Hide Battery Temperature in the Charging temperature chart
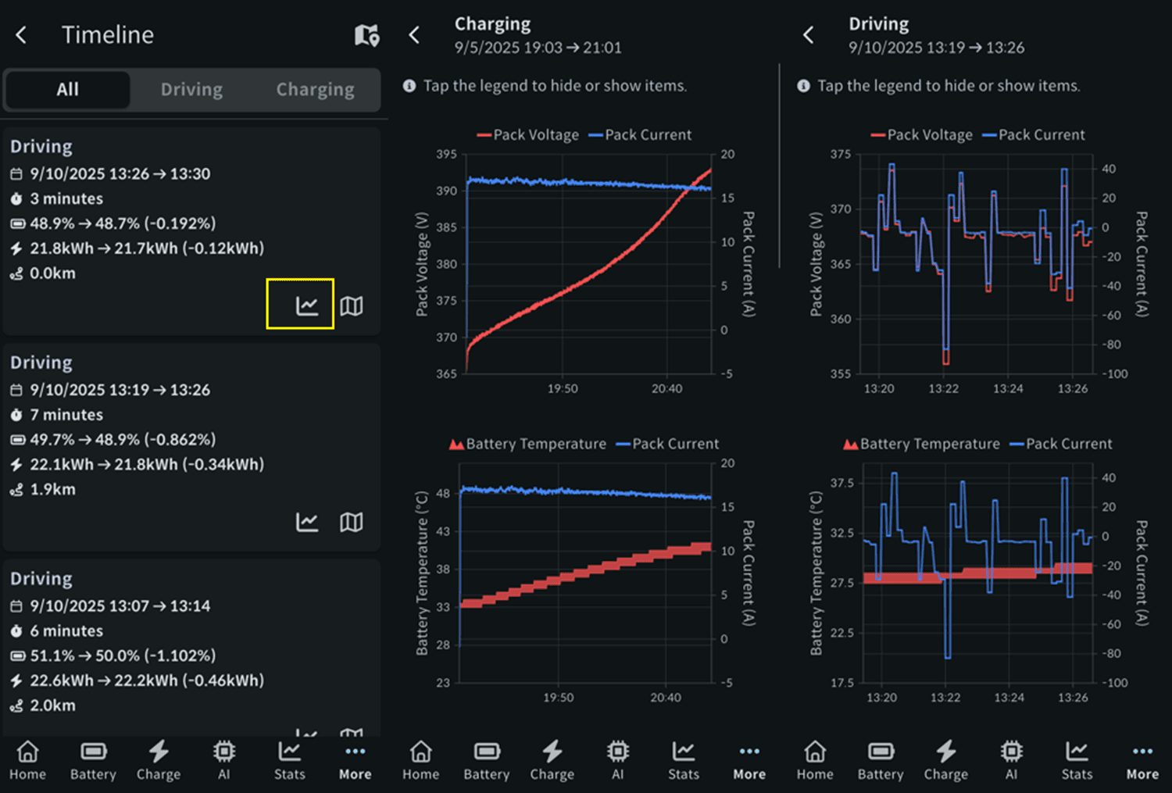The width and height of the screenshot is (1172, 793). [527, 444]
